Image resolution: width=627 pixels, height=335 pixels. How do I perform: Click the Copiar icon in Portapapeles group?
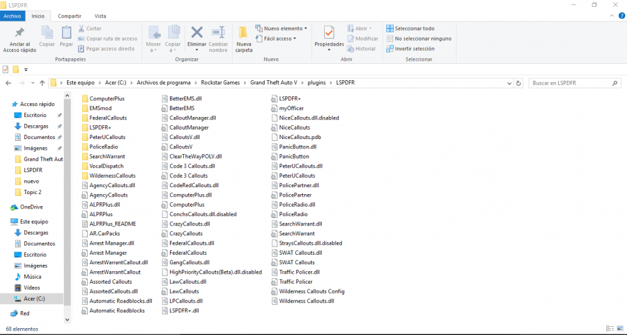tap(47, 33)
